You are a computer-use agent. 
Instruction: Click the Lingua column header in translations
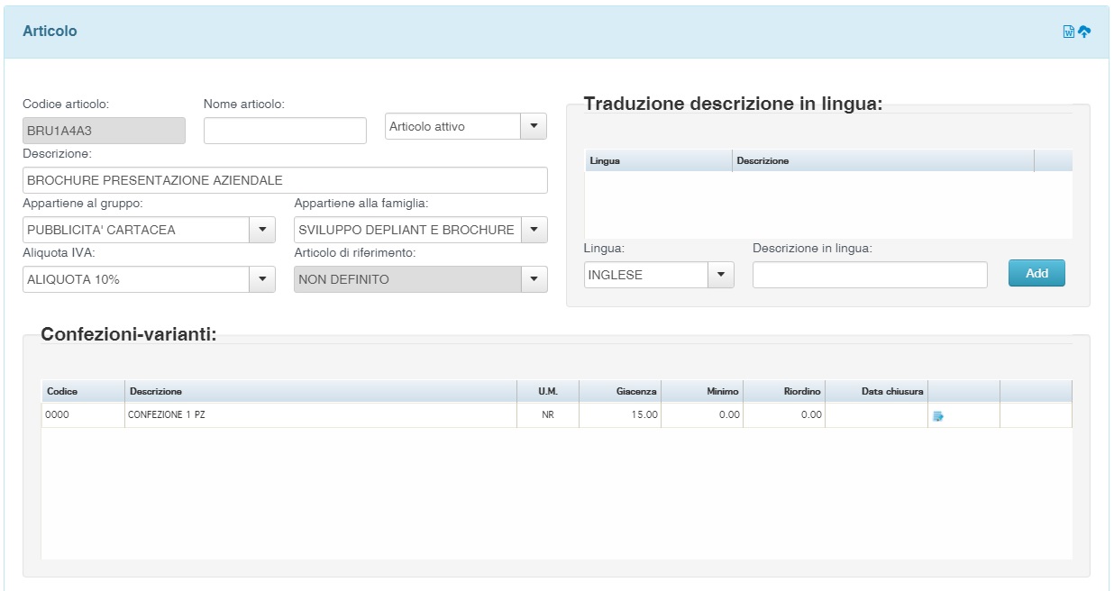[605, 160]
